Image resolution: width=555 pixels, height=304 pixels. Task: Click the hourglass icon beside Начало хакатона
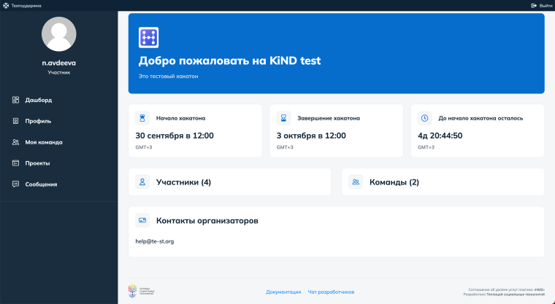(x=142, y=118)
